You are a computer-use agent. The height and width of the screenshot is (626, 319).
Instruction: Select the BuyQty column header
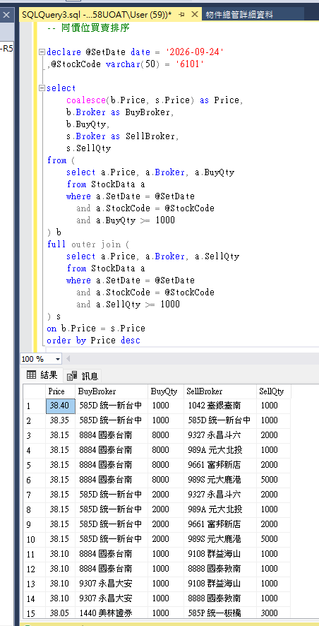(x=165, y=391)
